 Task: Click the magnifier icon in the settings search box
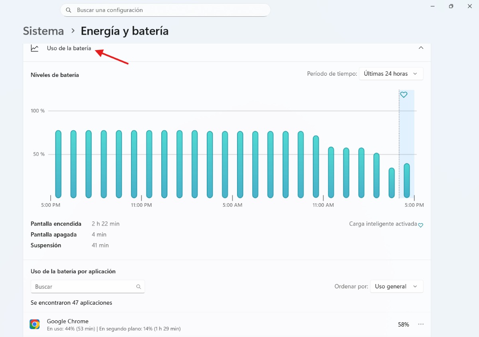69,10
